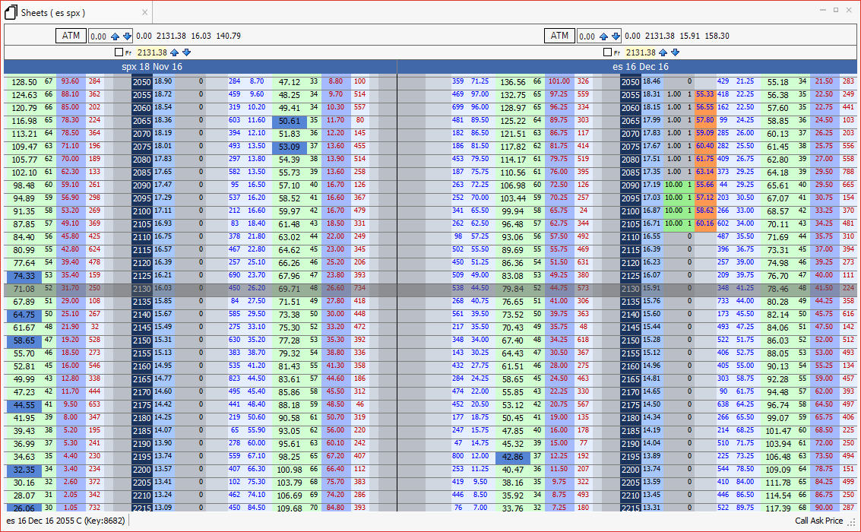Click value 100.98 in spx 2200 row
This screenshot has height=532, width=861.
pyautogui.click(x=290, y=470)
